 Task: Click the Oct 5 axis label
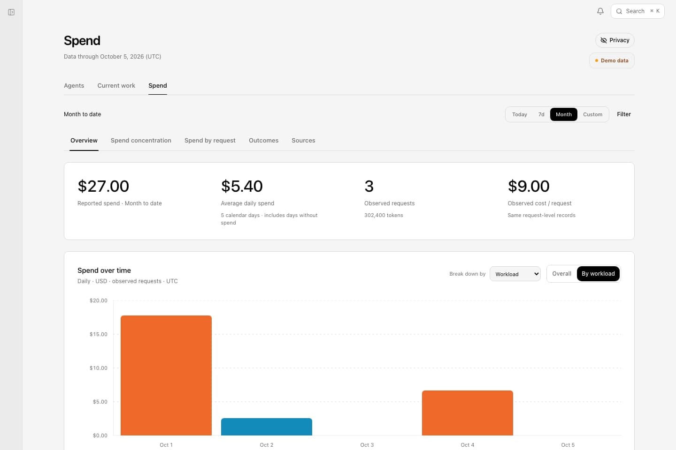[x=568, y=445]
